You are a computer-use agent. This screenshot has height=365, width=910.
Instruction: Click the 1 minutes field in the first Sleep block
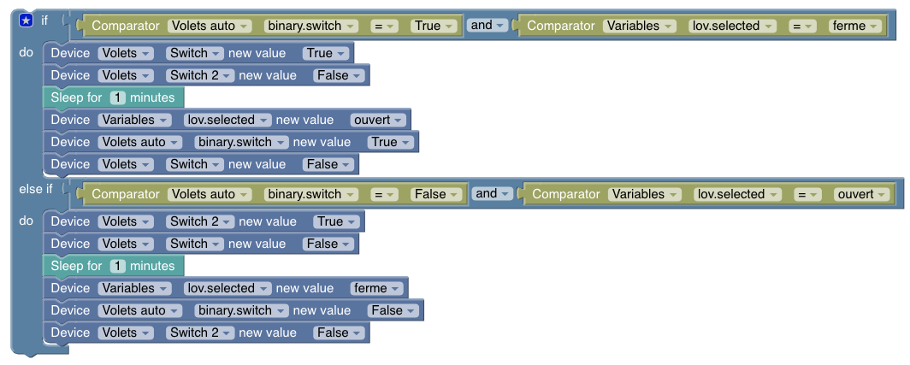click(118, 97)
